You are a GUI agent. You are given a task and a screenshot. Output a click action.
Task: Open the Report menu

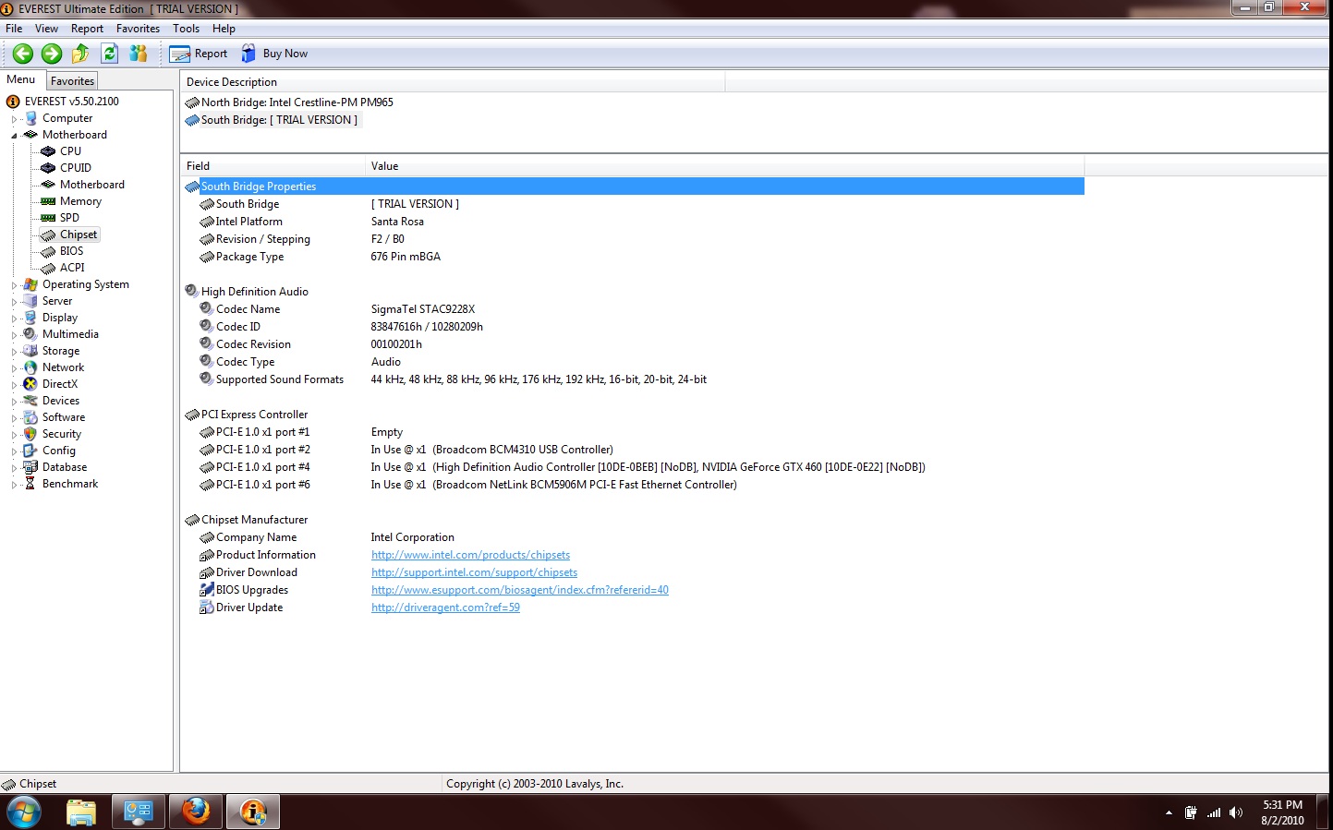coord(87,29)
